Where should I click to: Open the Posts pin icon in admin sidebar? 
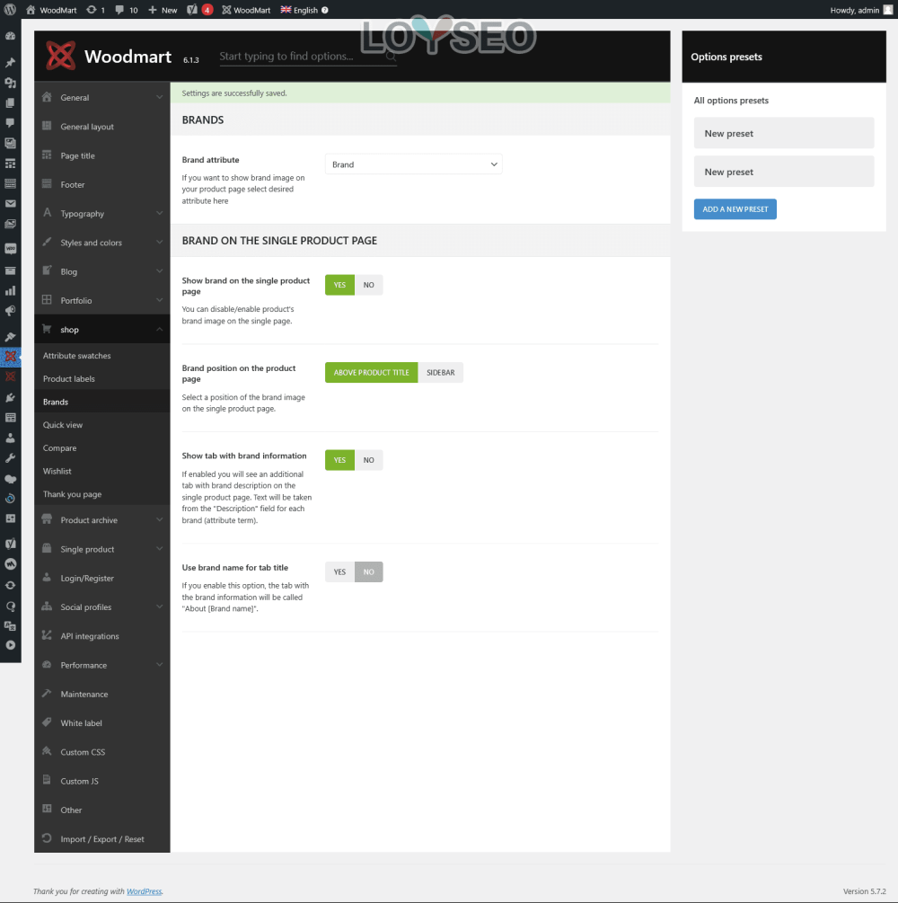[11, 62]
